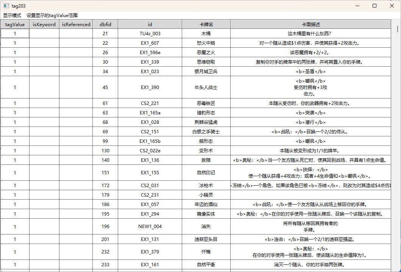Screen dimensions: 401x272
Task: Select the 荆棘谷猛虎 card name cell
Action: 206,122
